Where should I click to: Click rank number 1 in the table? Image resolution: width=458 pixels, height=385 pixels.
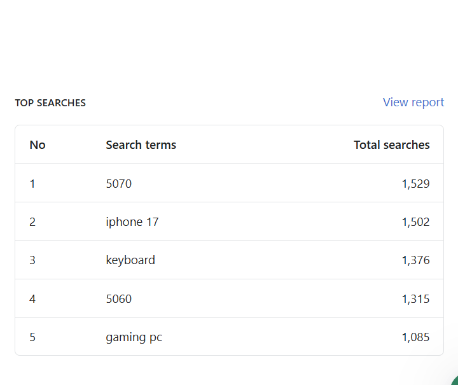click(32, 184)
